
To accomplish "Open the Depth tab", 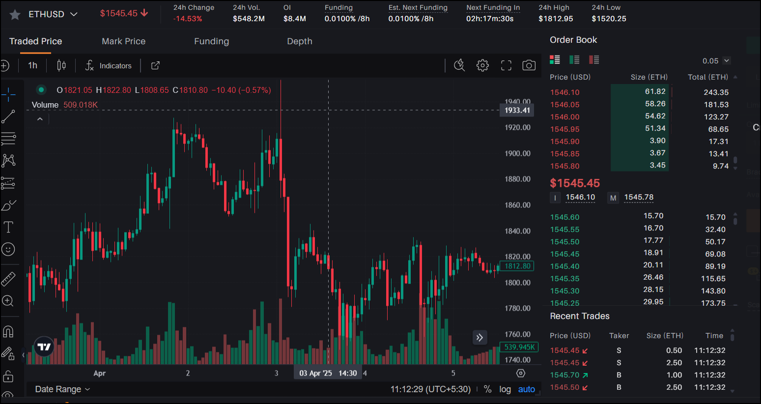I will point(300,41).
